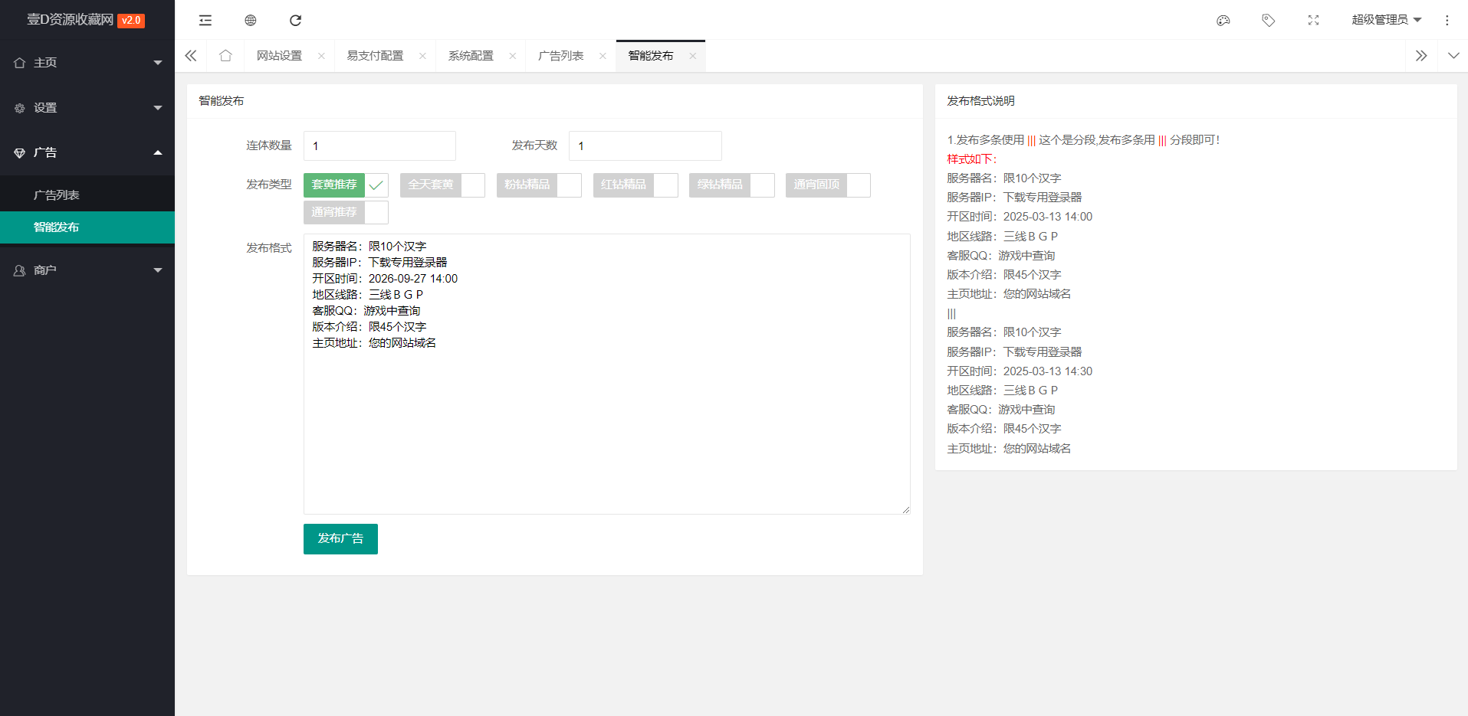Screen dimensions: 1468x716
Task: Go to the home tab icon
Action: [225, 56]
